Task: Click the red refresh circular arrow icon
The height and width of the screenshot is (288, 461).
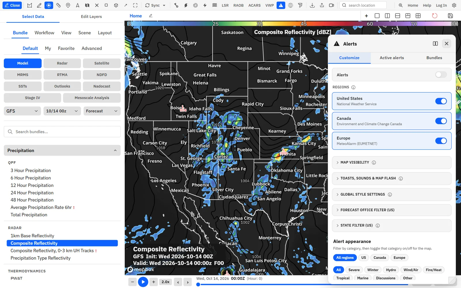Action: (x=434, y=16)
